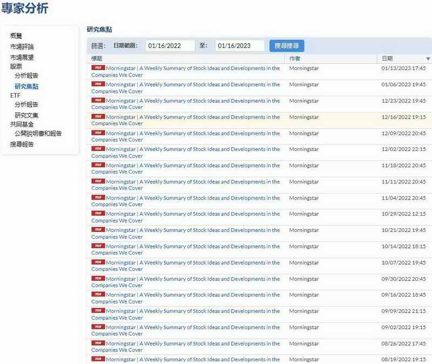Image resolution: width=432 pixels, height=364 pixels.
Task: Open the Weekly Summary link dated 08/26/2022
Action: [185, 347]
